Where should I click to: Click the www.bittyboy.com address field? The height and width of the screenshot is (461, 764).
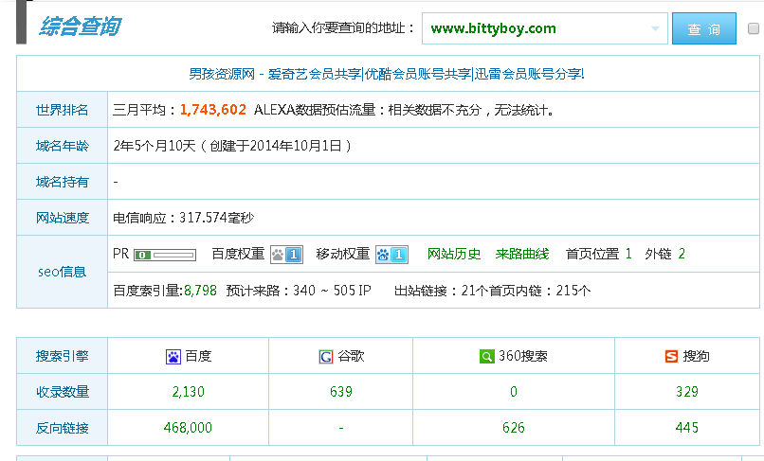pyautogui.click(x=544, y=28)
